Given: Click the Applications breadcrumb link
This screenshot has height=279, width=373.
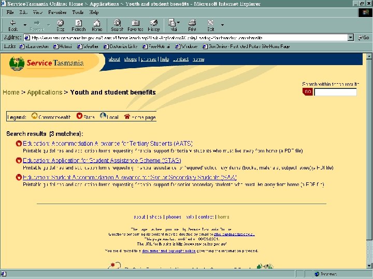Looking at the screenshot, I should point(45,92).
